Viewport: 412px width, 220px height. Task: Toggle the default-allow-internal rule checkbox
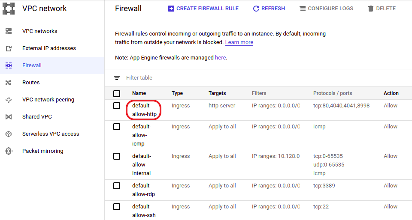coord(117,156)
